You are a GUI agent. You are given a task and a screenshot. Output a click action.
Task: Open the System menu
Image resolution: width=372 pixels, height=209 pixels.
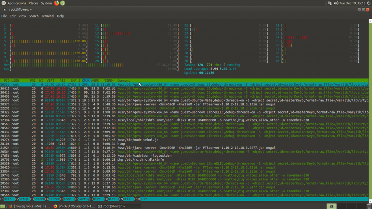(x=46, y=3)
